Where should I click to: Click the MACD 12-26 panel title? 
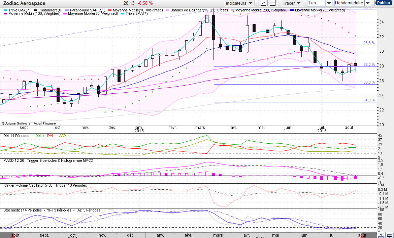[14, 160]
